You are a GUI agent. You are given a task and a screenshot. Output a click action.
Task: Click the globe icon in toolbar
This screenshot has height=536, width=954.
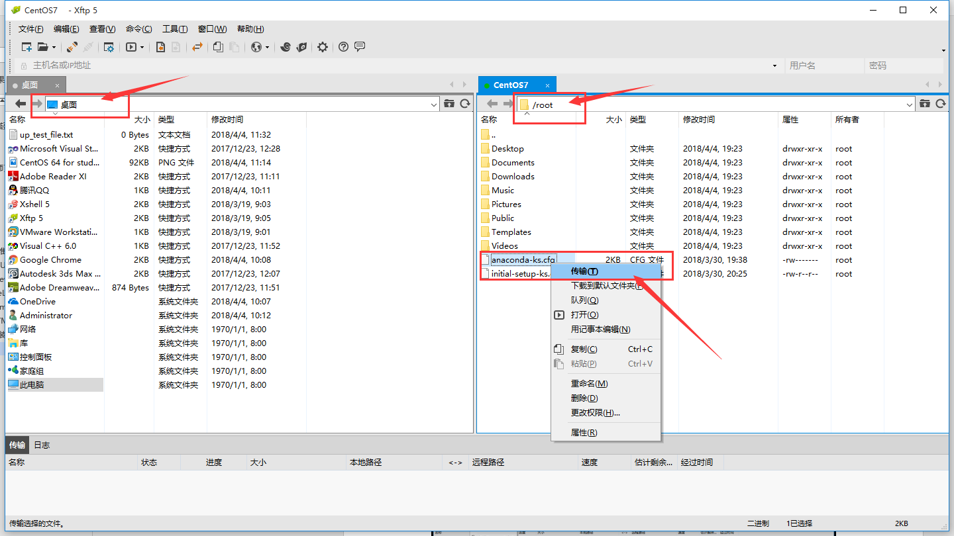(257, 47)
